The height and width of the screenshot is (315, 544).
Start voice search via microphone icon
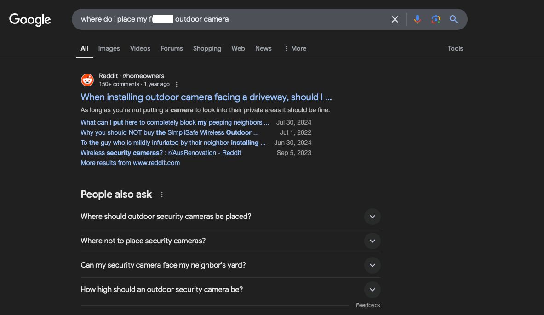tap(417, 19)
